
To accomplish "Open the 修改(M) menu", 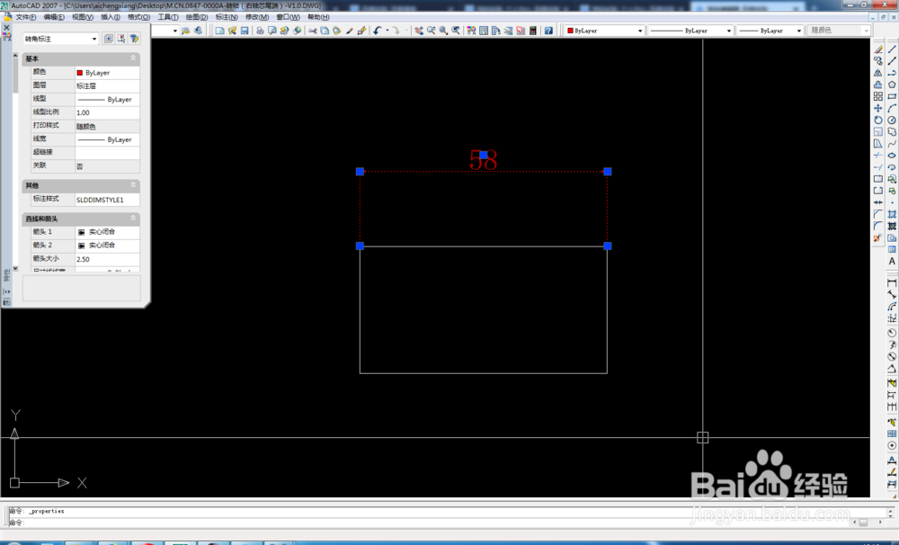I will point(257,17).
